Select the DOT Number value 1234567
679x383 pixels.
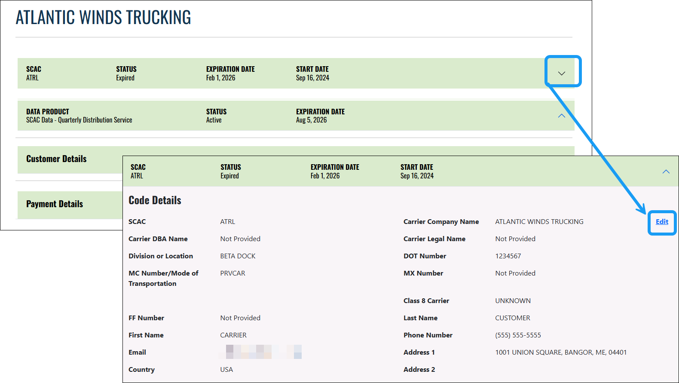pos(508,256)
